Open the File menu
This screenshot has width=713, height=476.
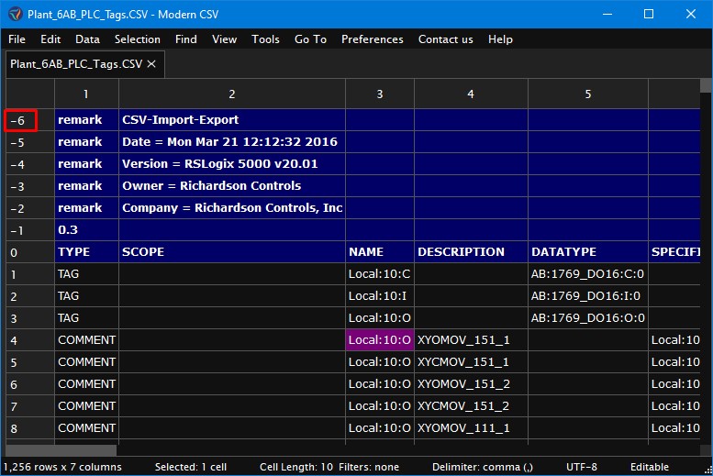pos(17,39)
